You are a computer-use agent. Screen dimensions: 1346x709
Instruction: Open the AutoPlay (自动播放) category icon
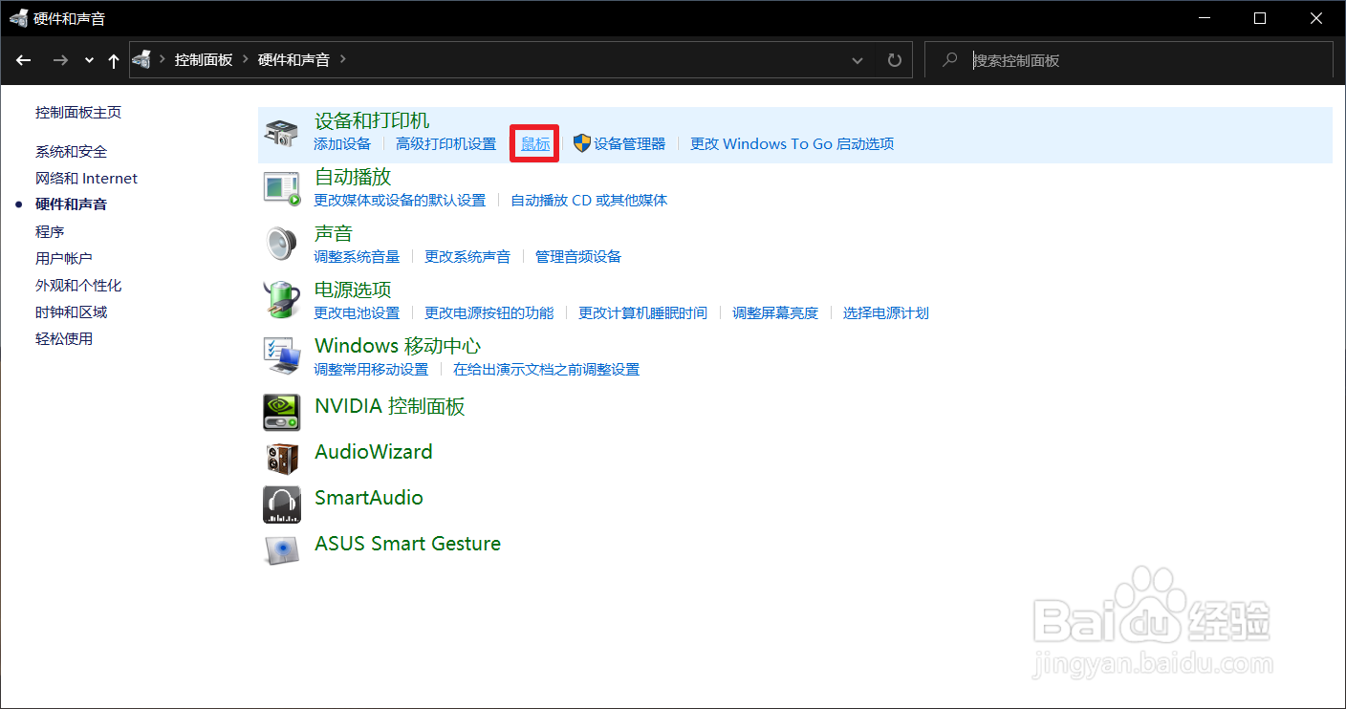coord(282,188)
